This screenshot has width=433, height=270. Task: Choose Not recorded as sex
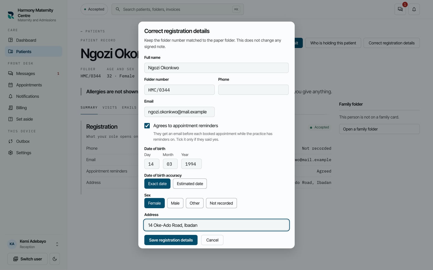(221, 203)
